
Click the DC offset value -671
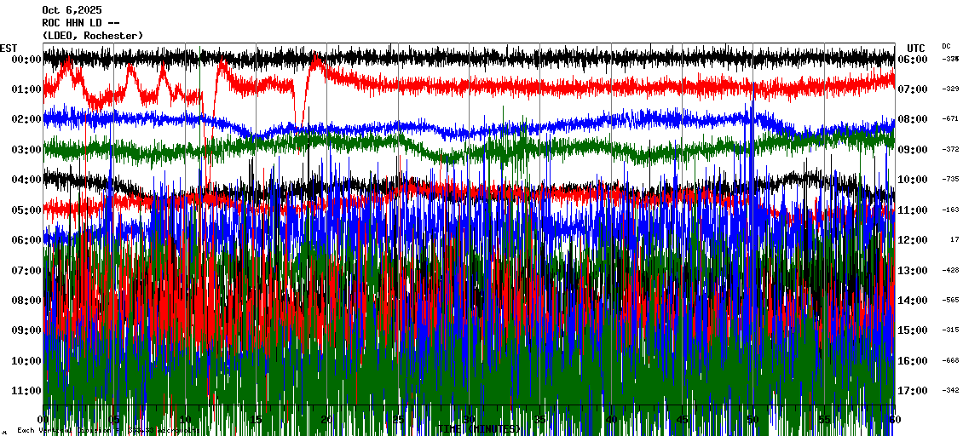coord(950,119)
